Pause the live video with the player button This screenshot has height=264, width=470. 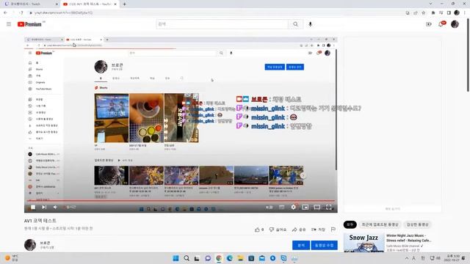[33, 207]
